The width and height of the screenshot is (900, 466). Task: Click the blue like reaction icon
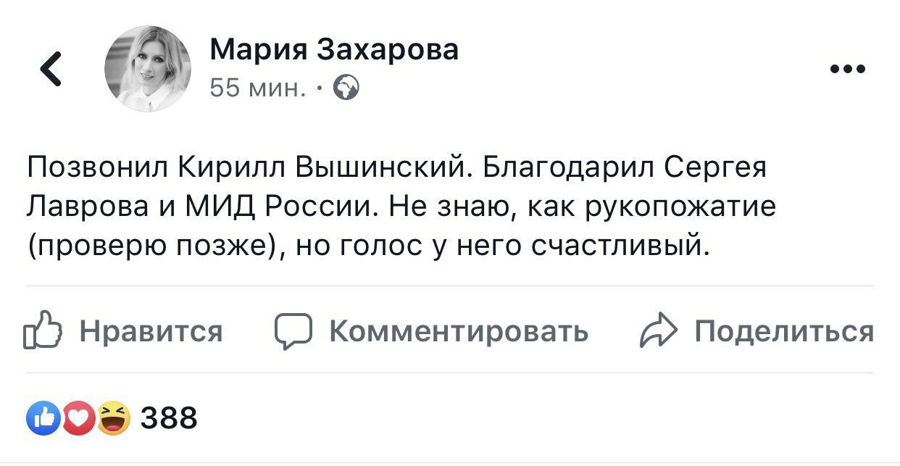[43, 418]
